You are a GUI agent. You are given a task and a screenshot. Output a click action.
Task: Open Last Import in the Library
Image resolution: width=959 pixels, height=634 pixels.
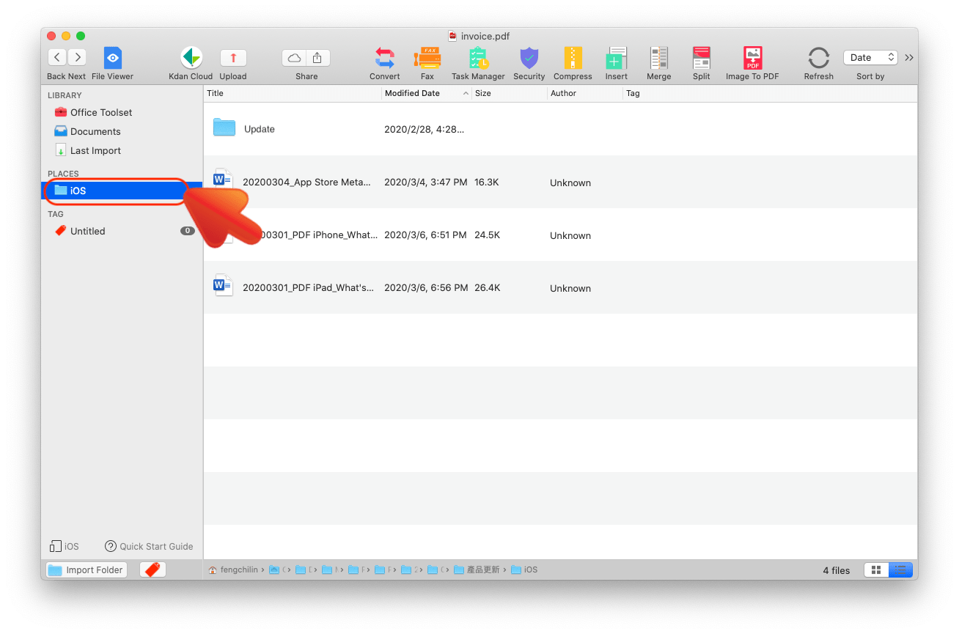[x=94, y=150]
